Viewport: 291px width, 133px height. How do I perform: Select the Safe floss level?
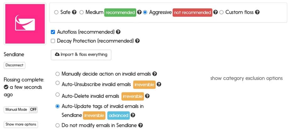56,12
